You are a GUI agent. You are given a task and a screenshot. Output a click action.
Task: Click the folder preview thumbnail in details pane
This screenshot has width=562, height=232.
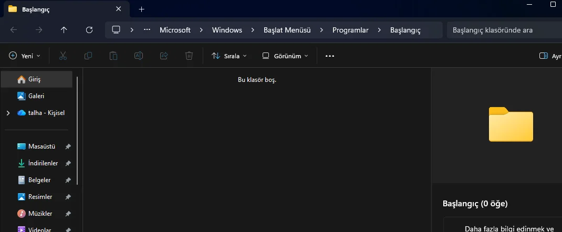point(511,124)
